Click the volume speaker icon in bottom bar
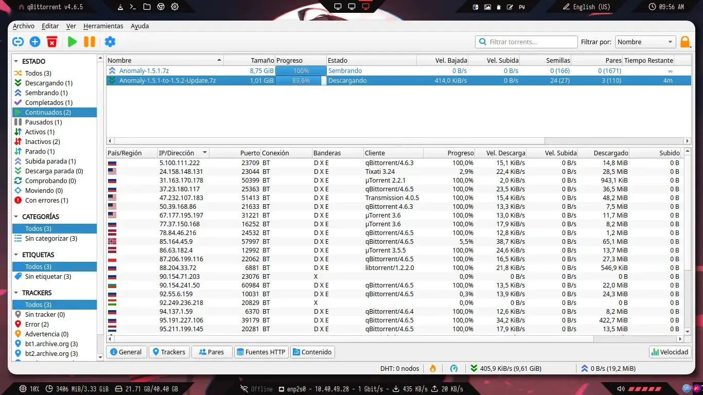 621,389
